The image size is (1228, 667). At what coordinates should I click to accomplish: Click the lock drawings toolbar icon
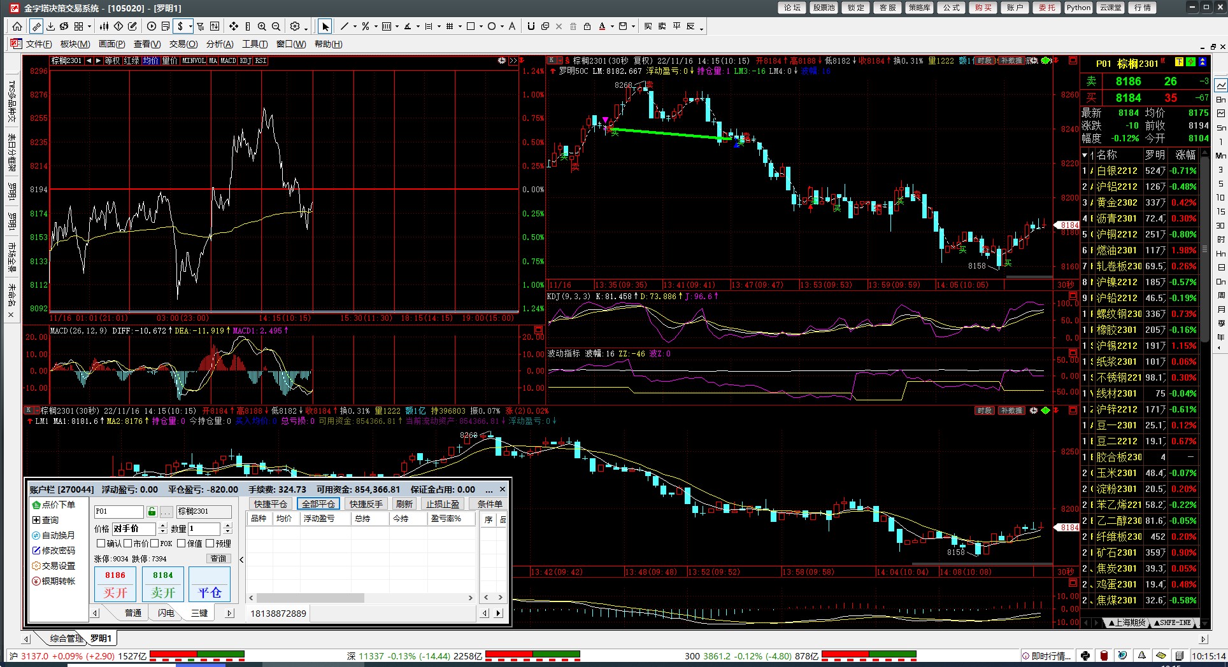tap(587, 26)
